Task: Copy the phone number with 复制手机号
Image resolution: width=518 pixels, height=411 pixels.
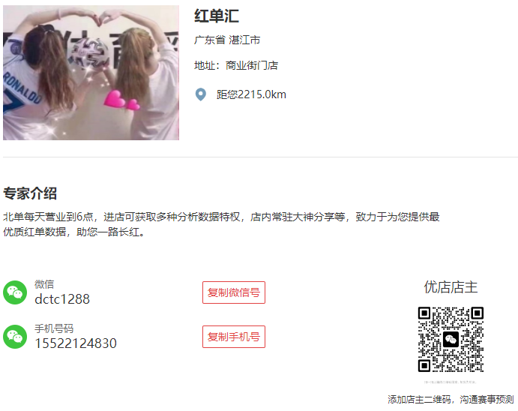Action: 234,337
